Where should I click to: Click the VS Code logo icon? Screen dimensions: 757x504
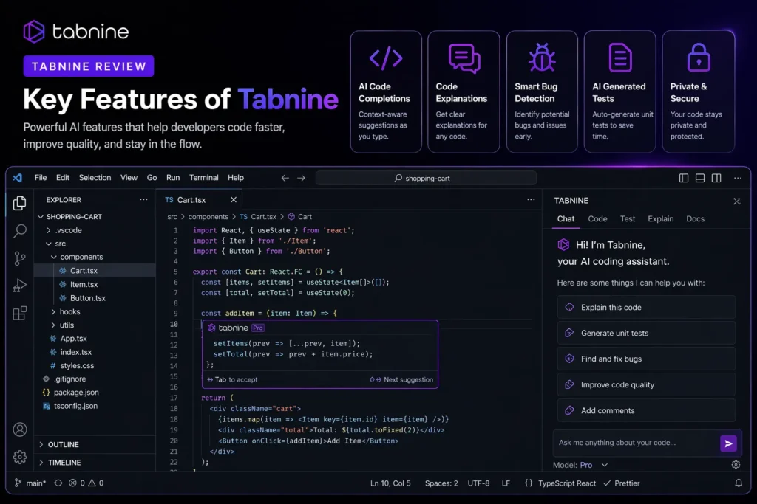pos(18,178)
